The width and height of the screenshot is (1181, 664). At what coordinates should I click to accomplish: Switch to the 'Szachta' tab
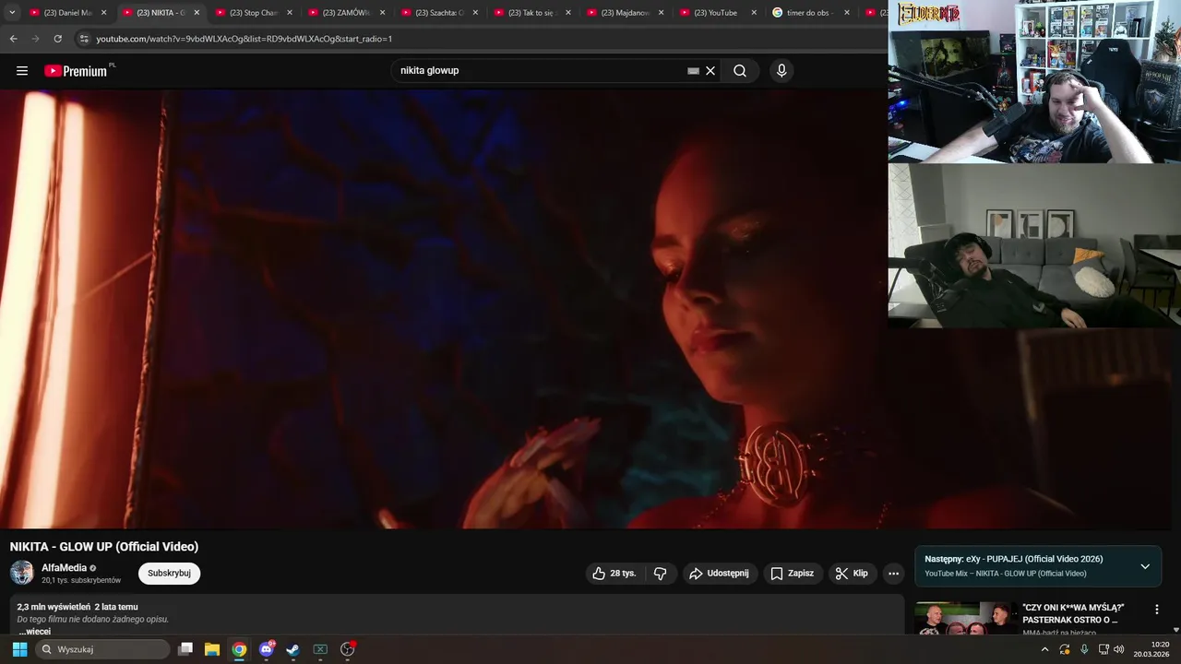coord(438,13)
